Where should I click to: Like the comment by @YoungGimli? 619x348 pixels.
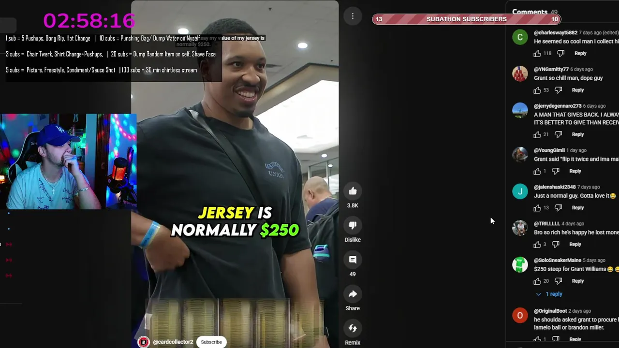tap(537, 171)
